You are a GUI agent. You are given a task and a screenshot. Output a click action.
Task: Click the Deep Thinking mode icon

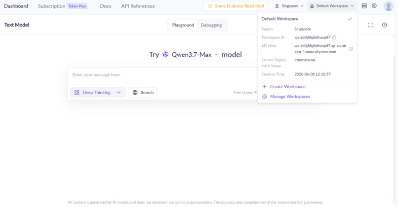77,93
